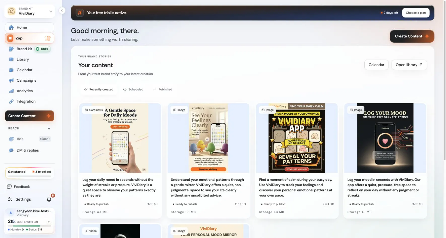The image size is (446, 238).
Task: Click the hashtag icon in trial banner
Action: pyautogui.click(x=80, y=13)
